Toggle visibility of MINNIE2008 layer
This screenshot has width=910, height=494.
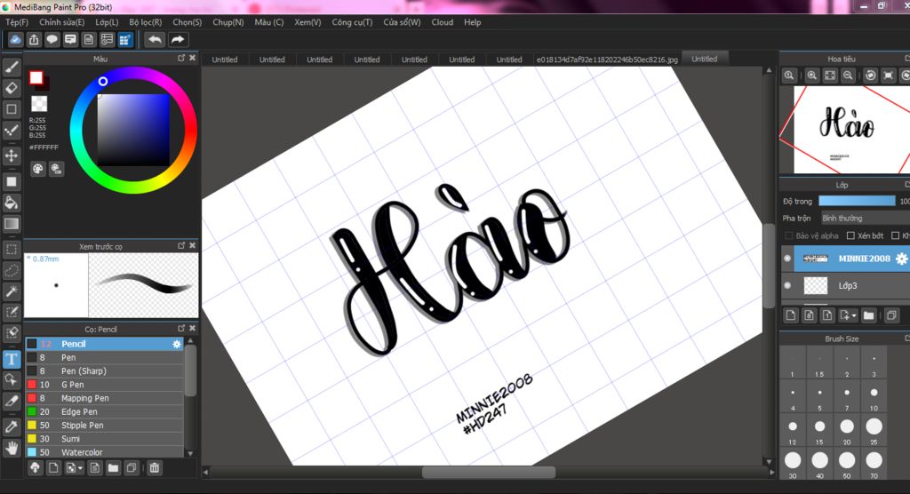click(787, 259)
